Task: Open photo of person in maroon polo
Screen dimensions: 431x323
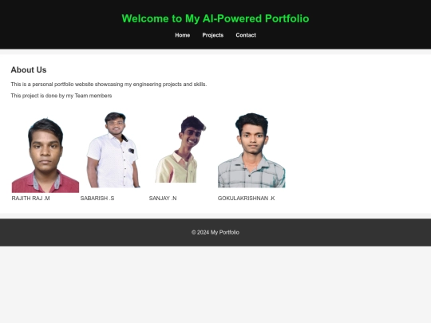Action: point(45,156)
